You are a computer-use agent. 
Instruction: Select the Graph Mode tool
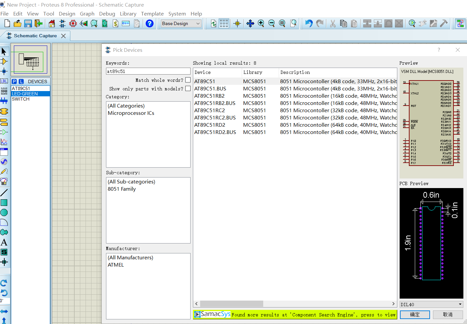(x=4, y=142)
